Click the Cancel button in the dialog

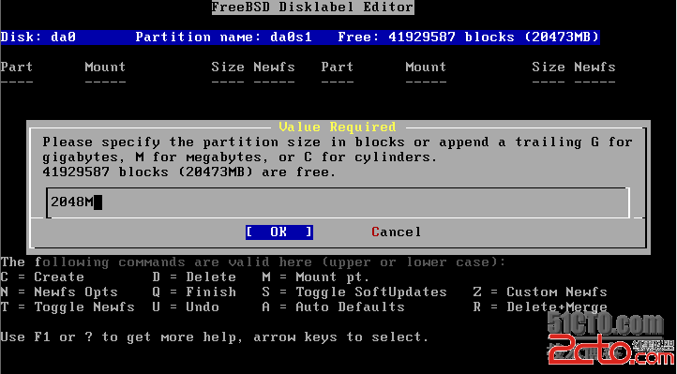click(x=396, y=232)
